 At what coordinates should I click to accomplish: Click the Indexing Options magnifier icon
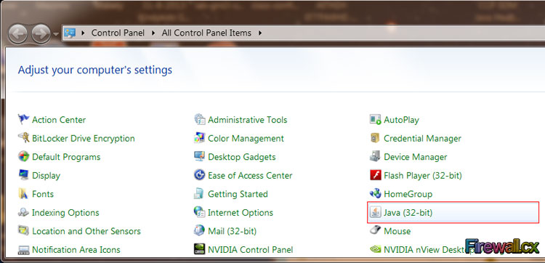tap(24, 212)
